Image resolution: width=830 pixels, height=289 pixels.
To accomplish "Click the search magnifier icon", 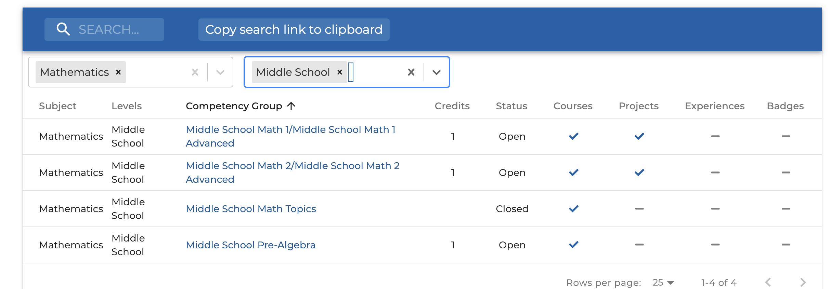I will (63, 29).
